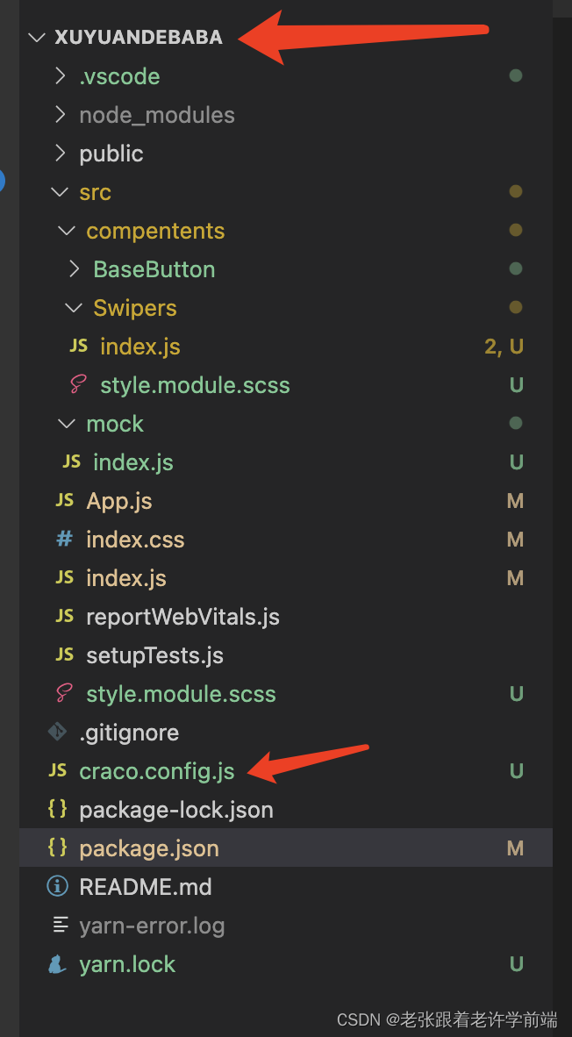The width and height of the screenshot is (572, 1037).
Task: Click the info icon beside README.md
Action: coord(58,886)
